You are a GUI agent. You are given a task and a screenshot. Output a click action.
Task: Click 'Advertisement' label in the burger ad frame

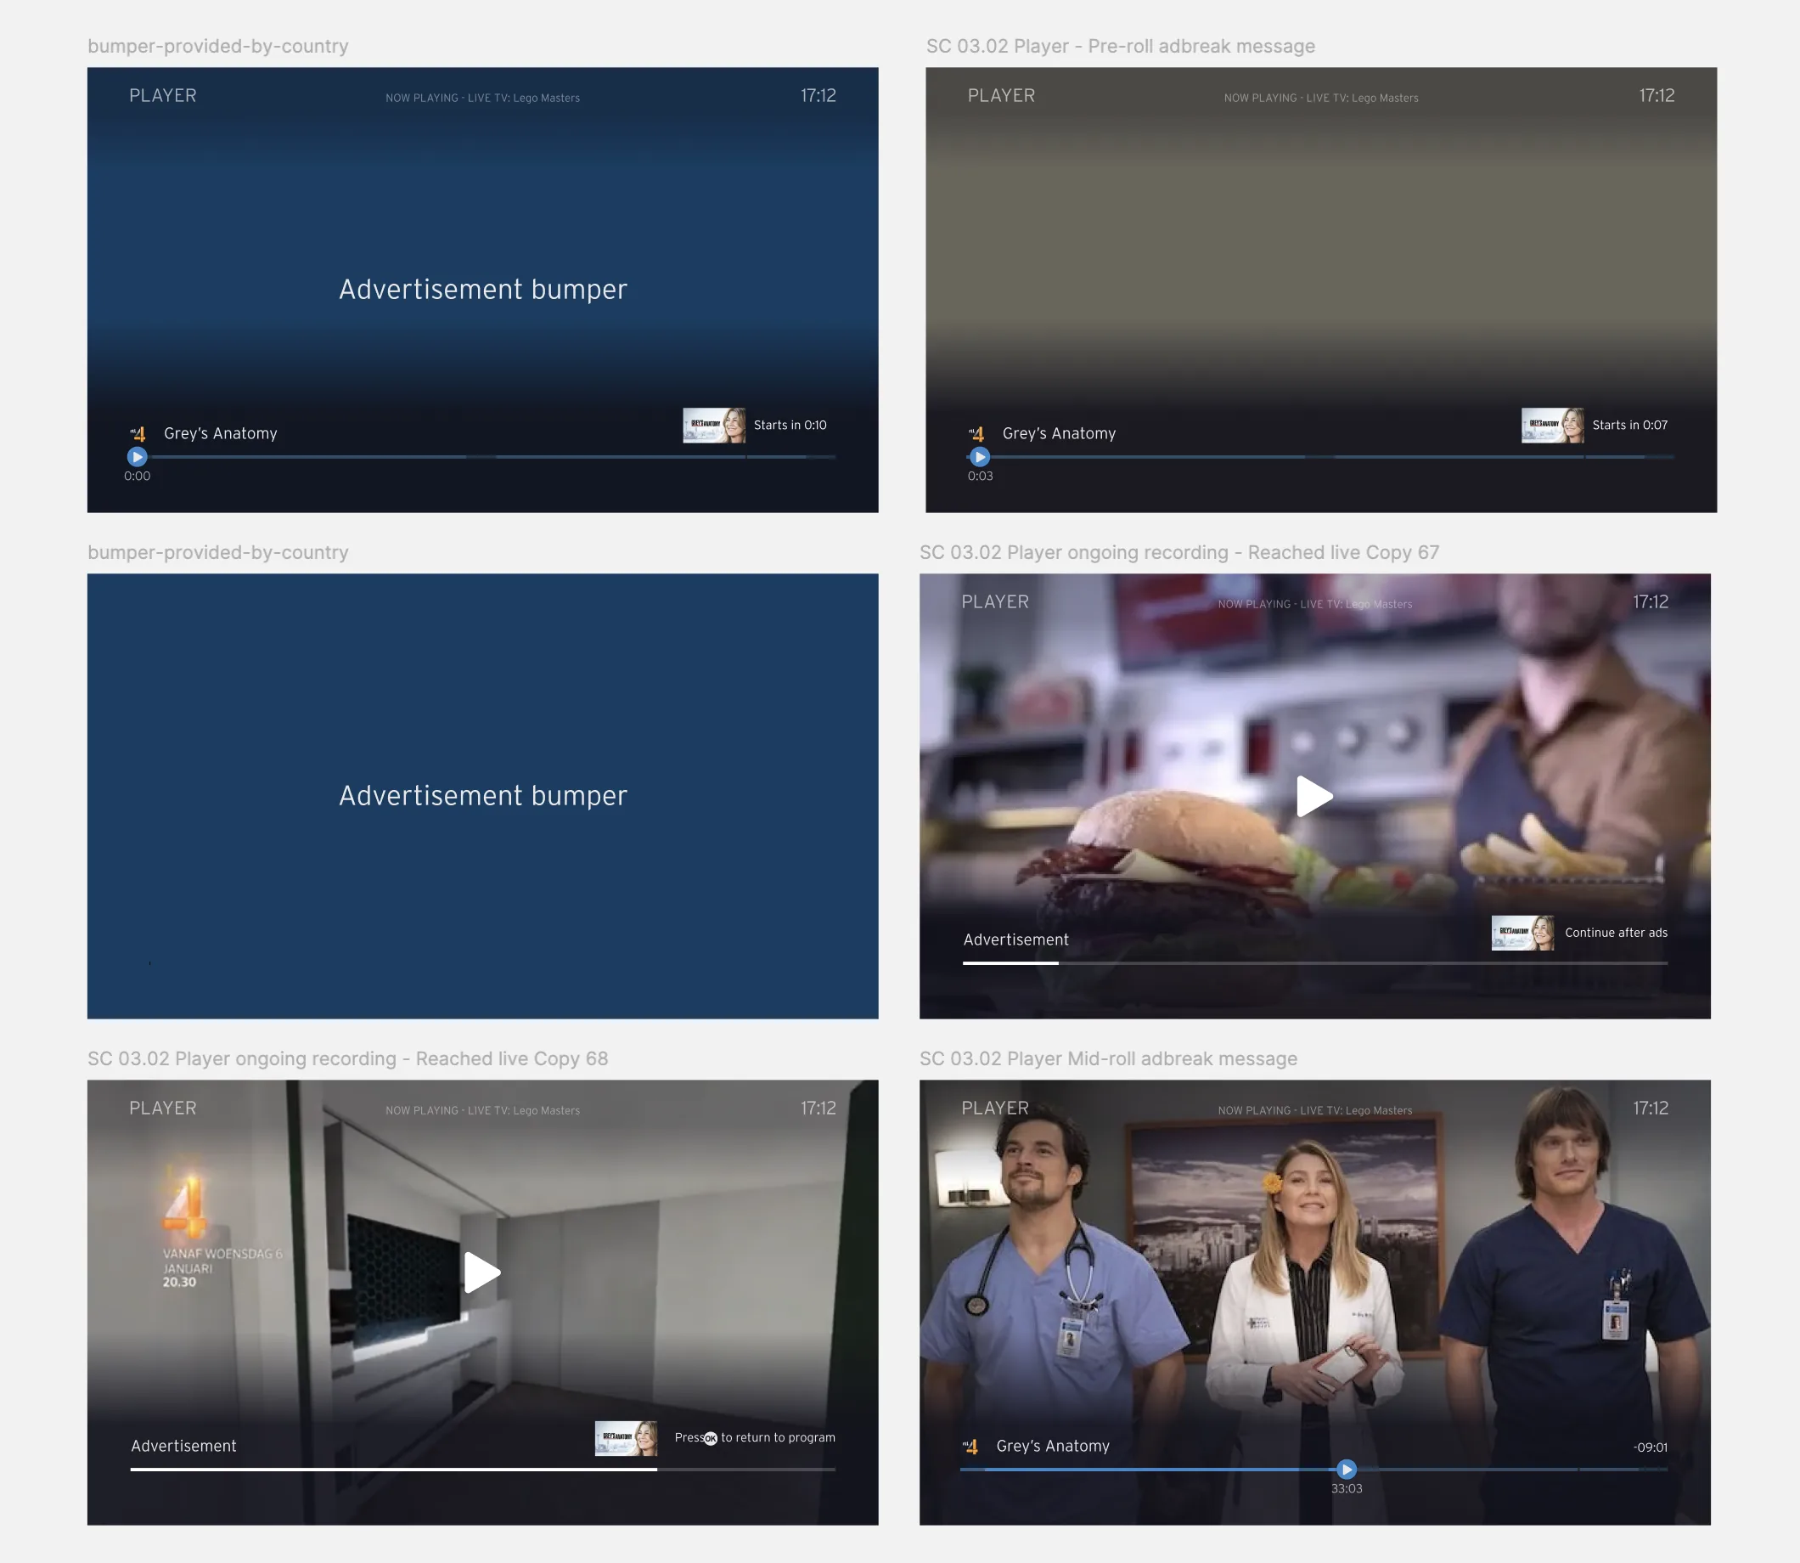point(1015,939)
